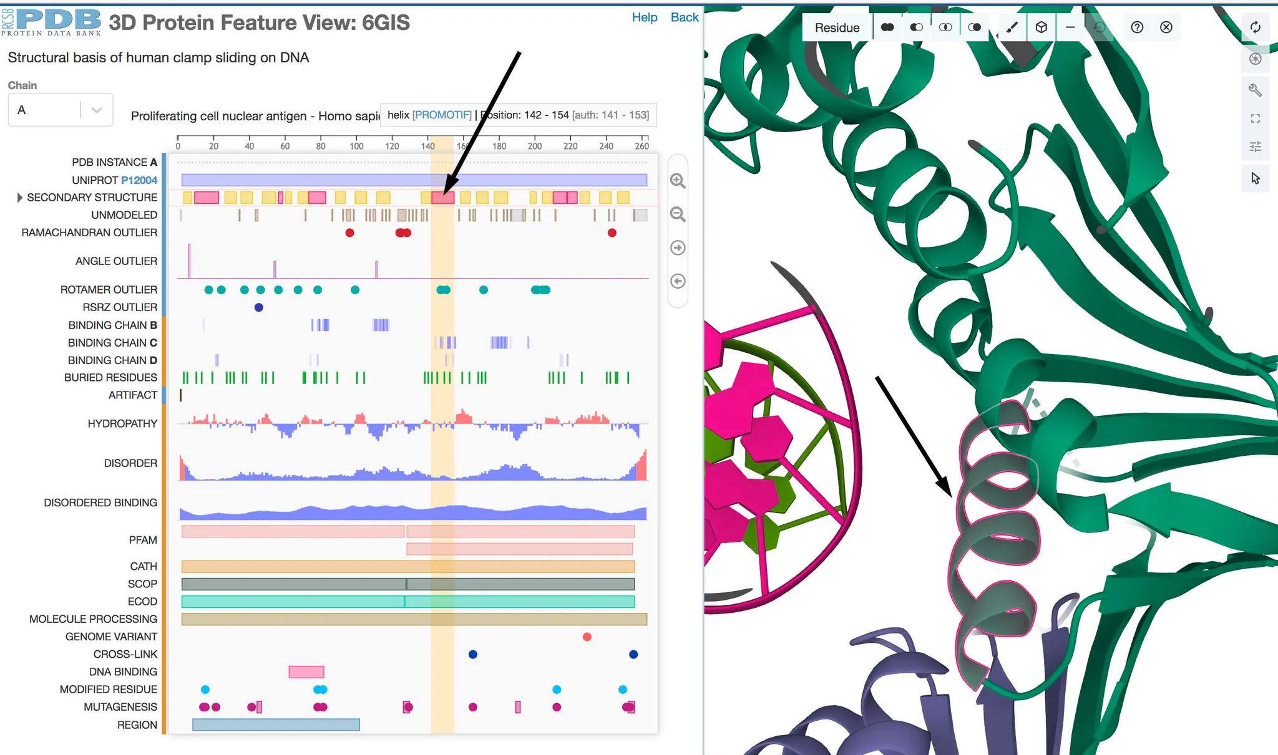Click the union selection (add) icon
Image resolution: width=1278 pixels, height=755 pixels.
pyautogui.click(x=887, y=27)
